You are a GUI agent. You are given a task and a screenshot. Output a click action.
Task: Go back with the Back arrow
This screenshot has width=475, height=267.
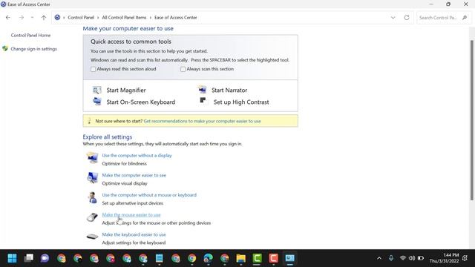[x=8, y=18]
